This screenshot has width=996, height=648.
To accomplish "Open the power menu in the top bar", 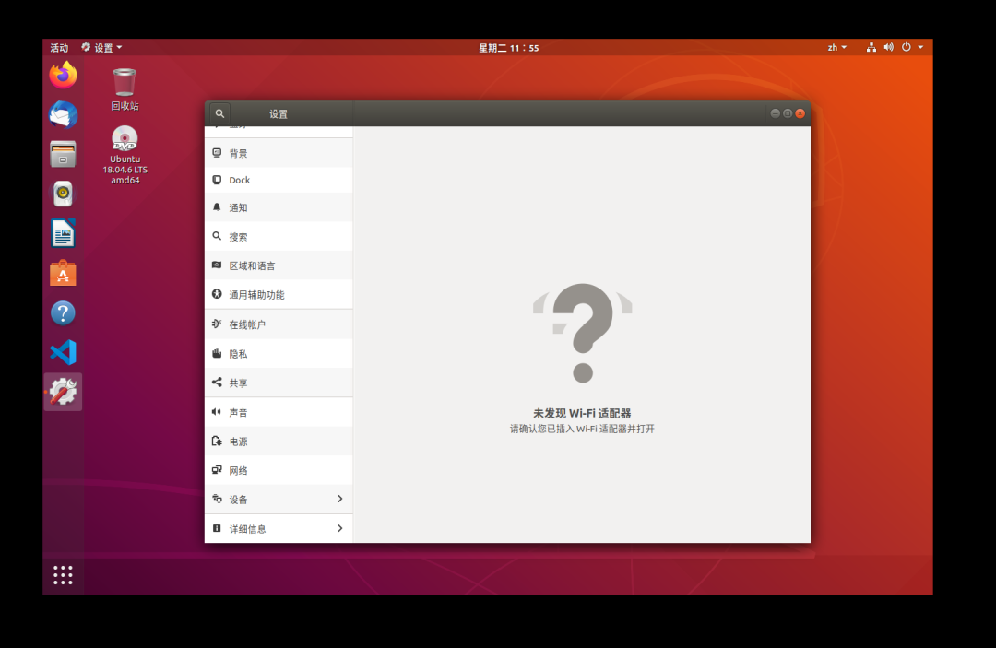I will click(x=907, y=47).
